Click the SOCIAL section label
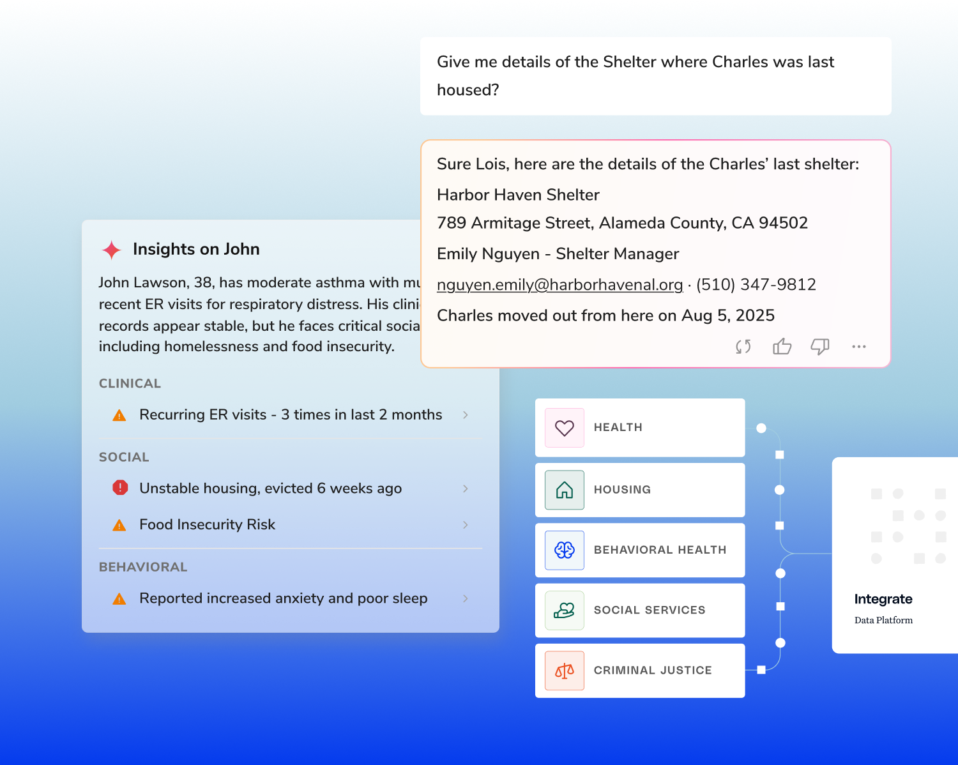The width and height of the screenshot is (958, 765). (124, 457)
